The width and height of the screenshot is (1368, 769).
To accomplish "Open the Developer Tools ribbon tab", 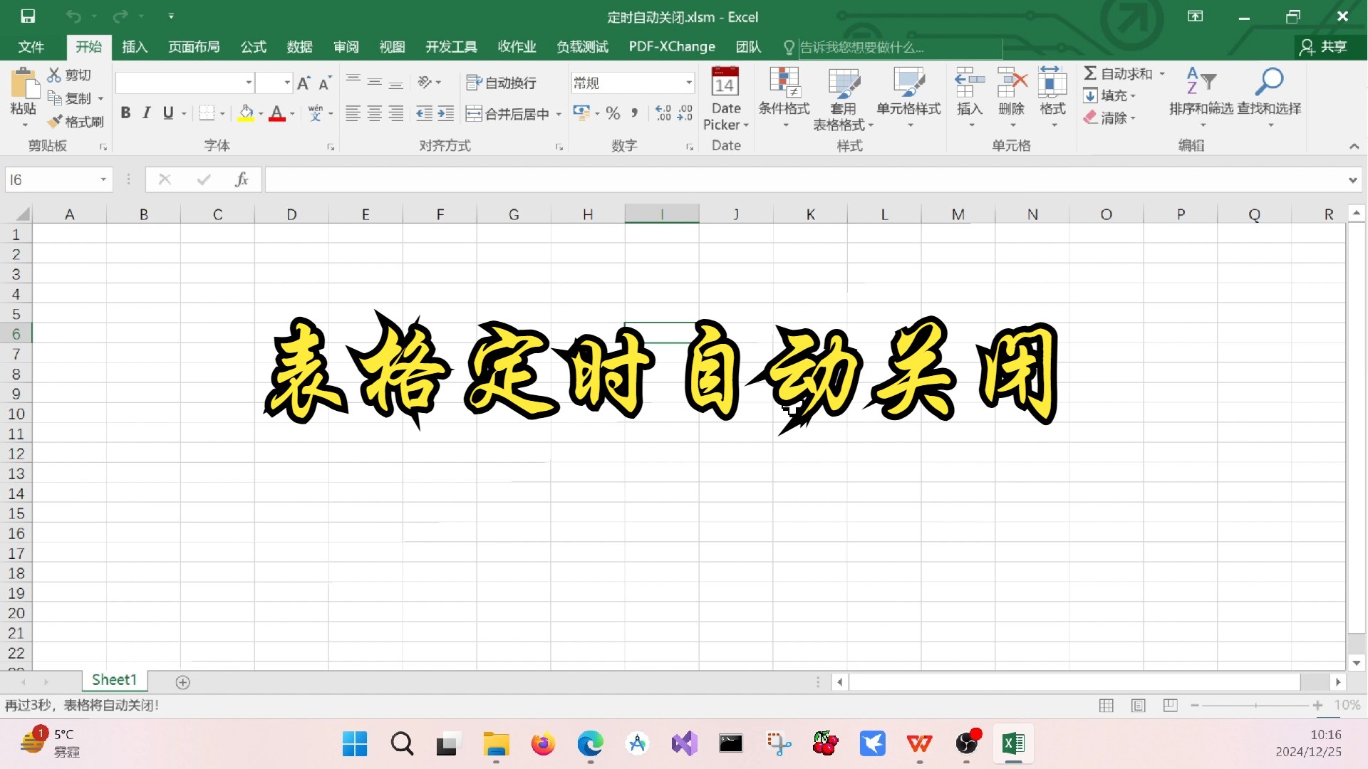I will tap(451, 47).
